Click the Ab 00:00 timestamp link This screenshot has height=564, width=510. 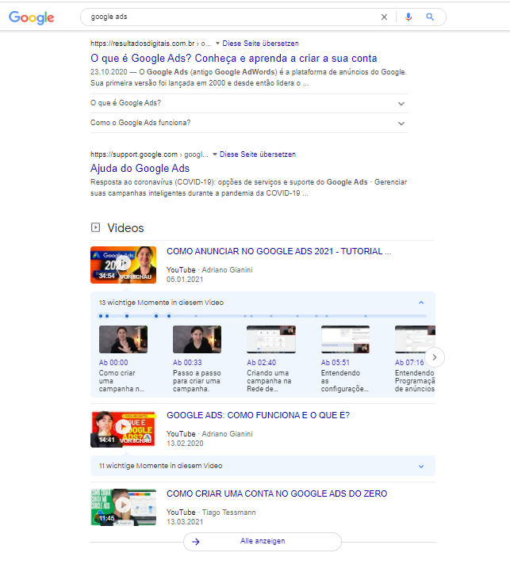coord(113,363)
